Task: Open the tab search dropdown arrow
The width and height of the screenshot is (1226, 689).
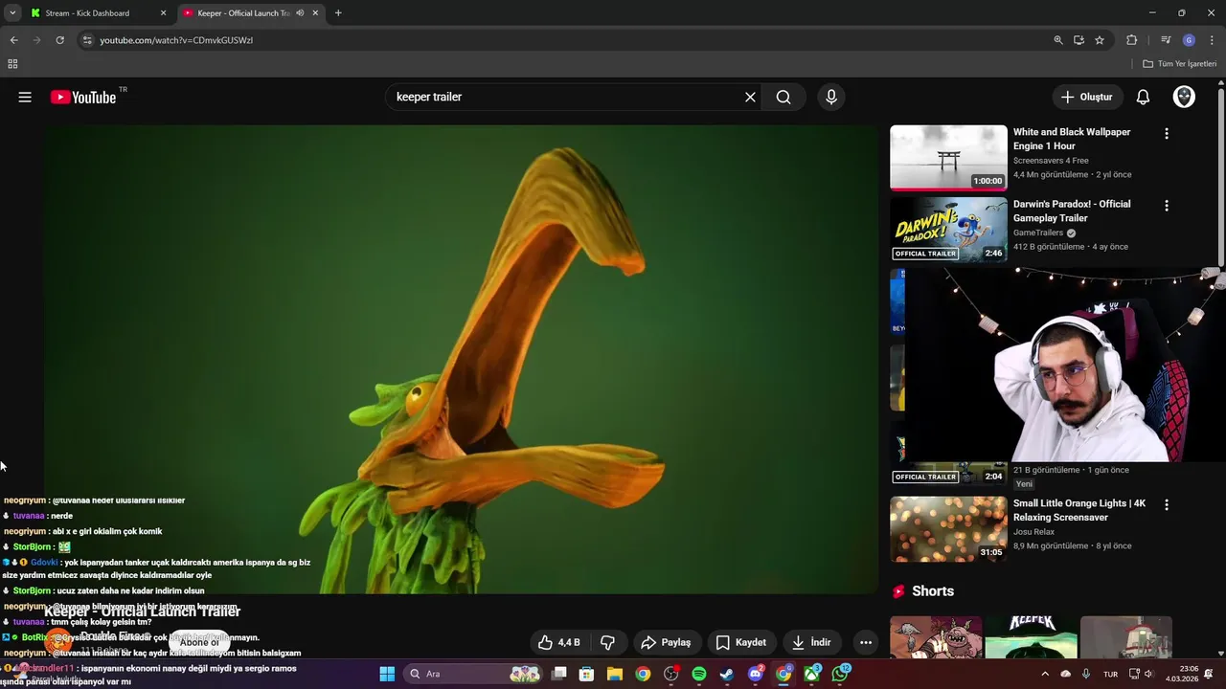Action: tap(12, 13)
